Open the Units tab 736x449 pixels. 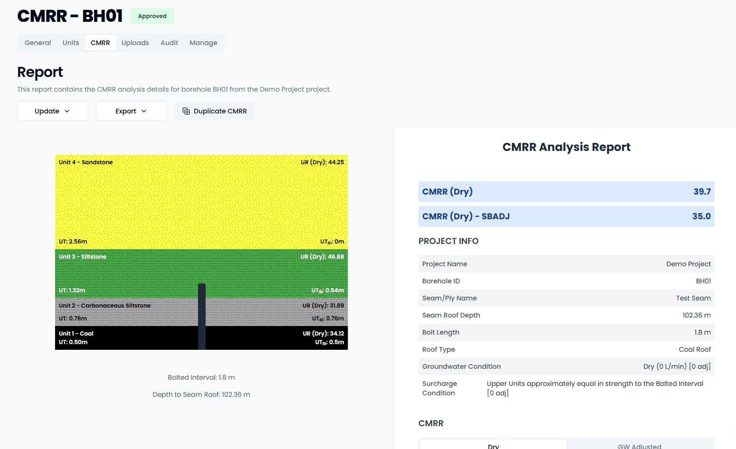70,42
